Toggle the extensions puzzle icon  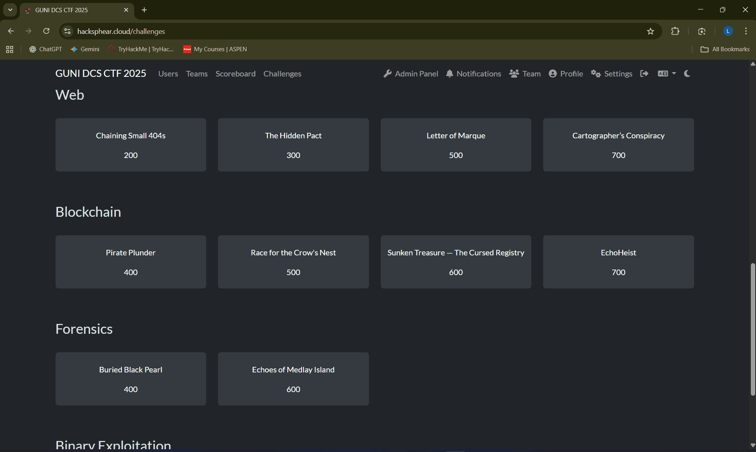675,31
